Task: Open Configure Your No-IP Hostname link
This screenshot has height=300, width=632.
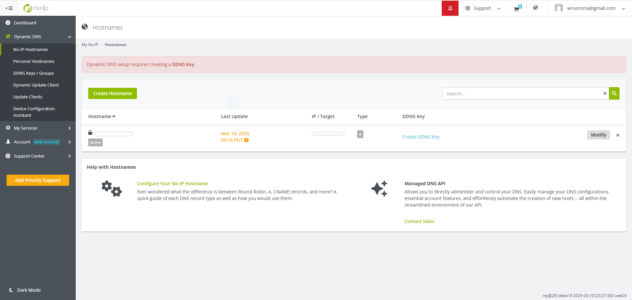Action: 172,184
